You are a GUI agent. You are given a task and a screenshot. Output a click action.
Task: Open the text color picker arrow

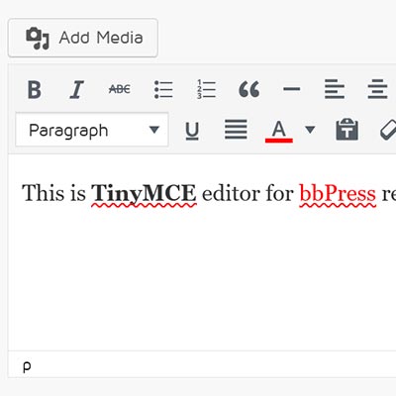(x=310, y=130)
